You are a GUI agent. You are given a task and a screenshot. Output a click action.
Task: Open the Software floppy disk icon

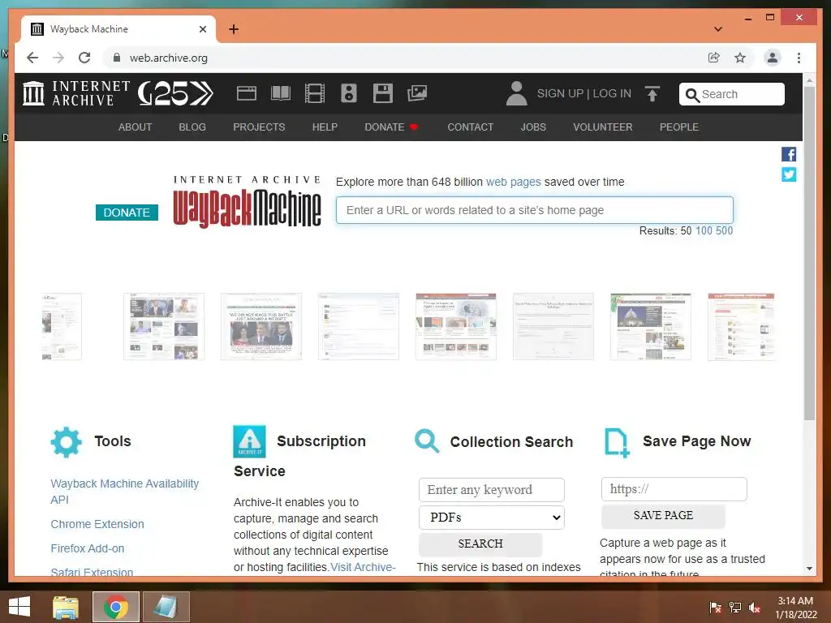pos(383,93)
